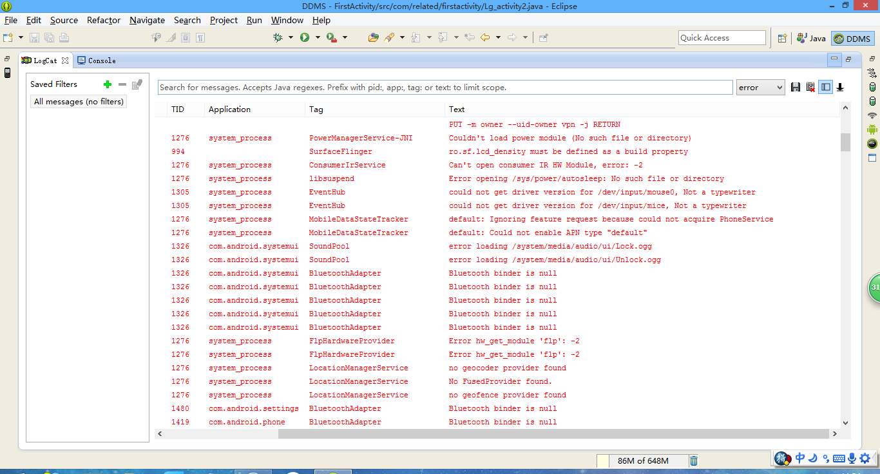
Task: Export logcat messages with save icon
Action: pyautogui.click(x=796, y=88)
